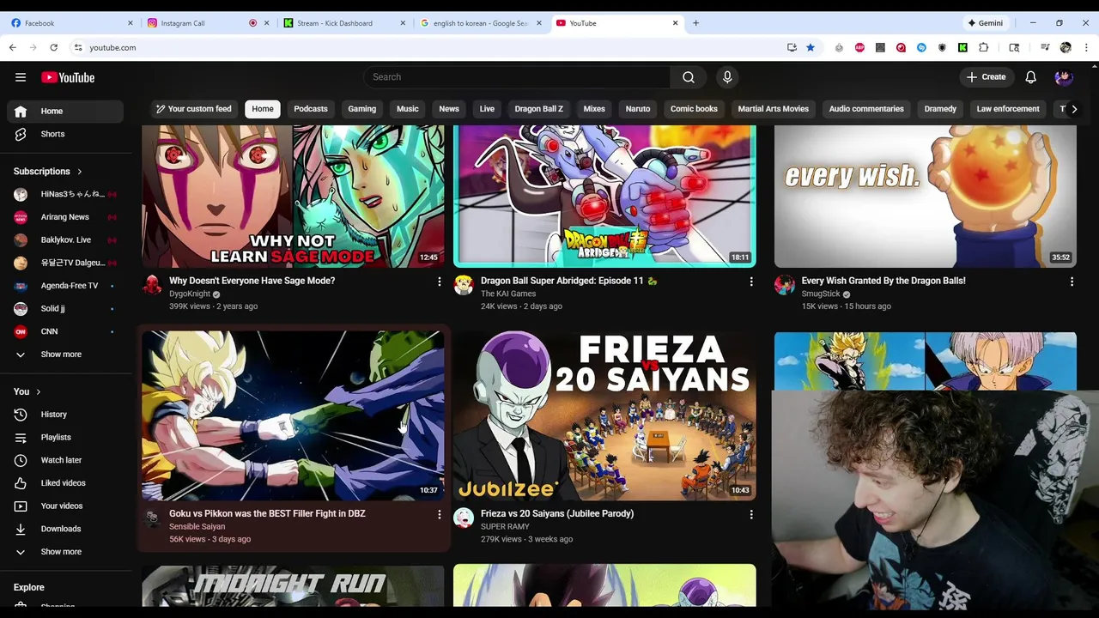
Task: Expand Show more under the You section
Action: point(65,552)
